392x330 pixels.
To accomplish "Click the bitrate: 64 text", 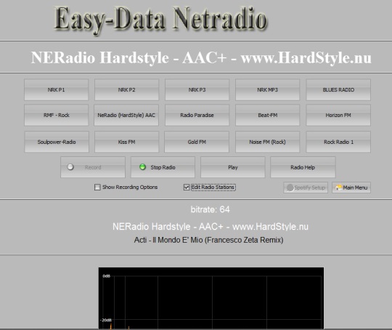I will (x=210, y=209).
